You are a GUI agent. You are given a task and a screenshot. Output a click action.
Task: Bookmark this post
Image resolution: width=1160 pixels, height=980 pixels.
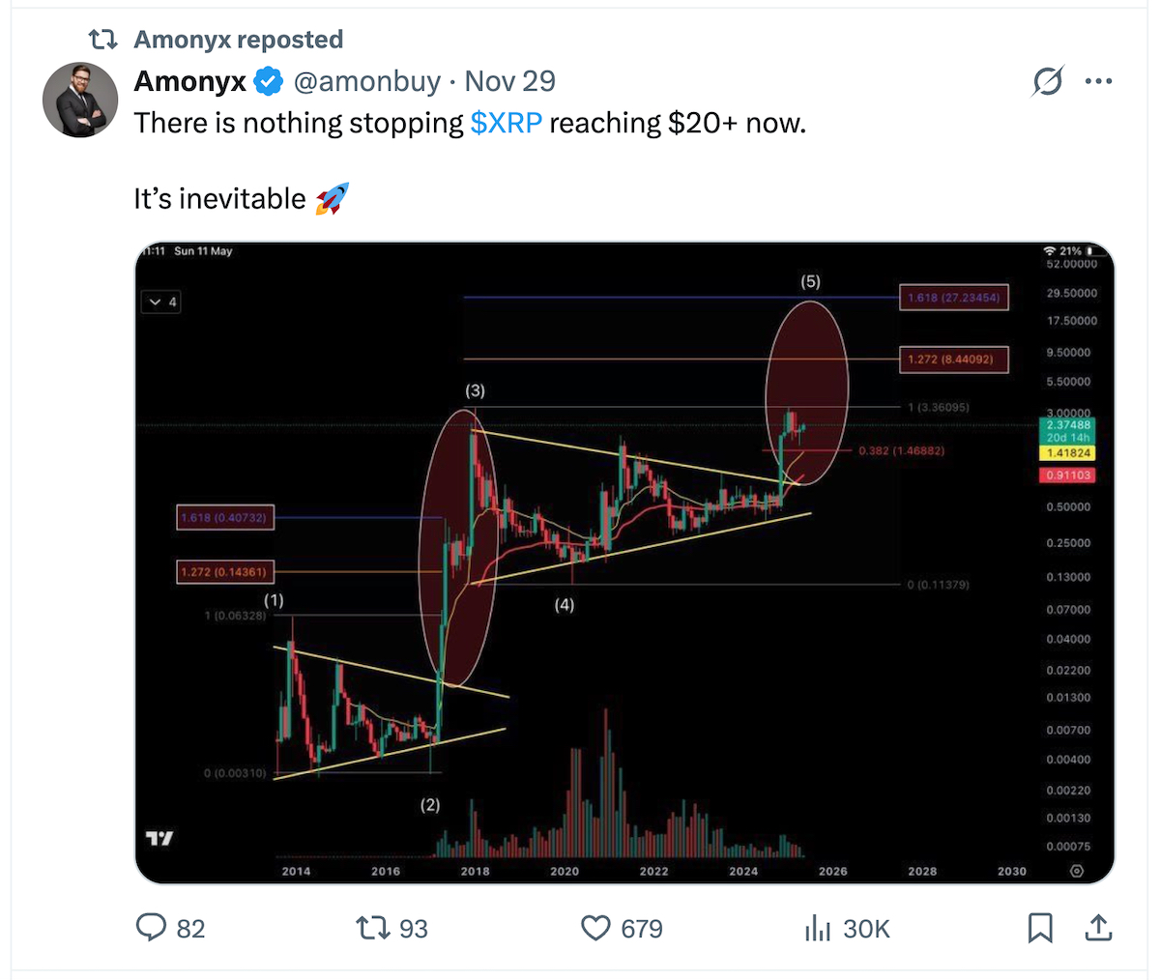pyautogui.click(x=1041, y=928)
